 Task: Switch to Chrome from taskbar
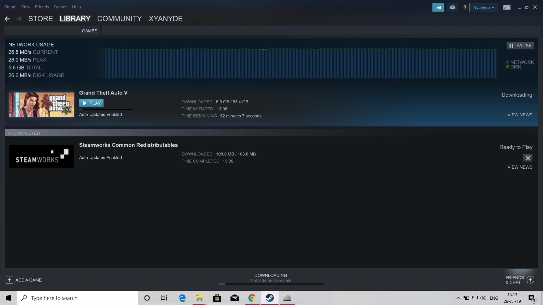(252, 298)
